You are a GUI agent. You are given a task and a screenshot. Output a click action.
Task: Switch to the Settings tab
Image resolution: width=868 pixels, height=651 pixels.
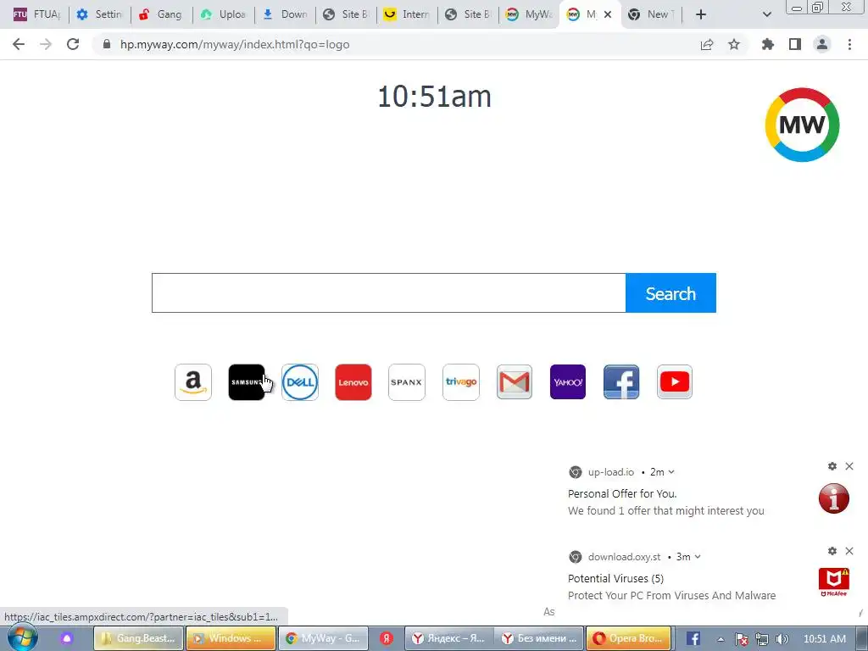pyautogui.click(x=100, y=14)
